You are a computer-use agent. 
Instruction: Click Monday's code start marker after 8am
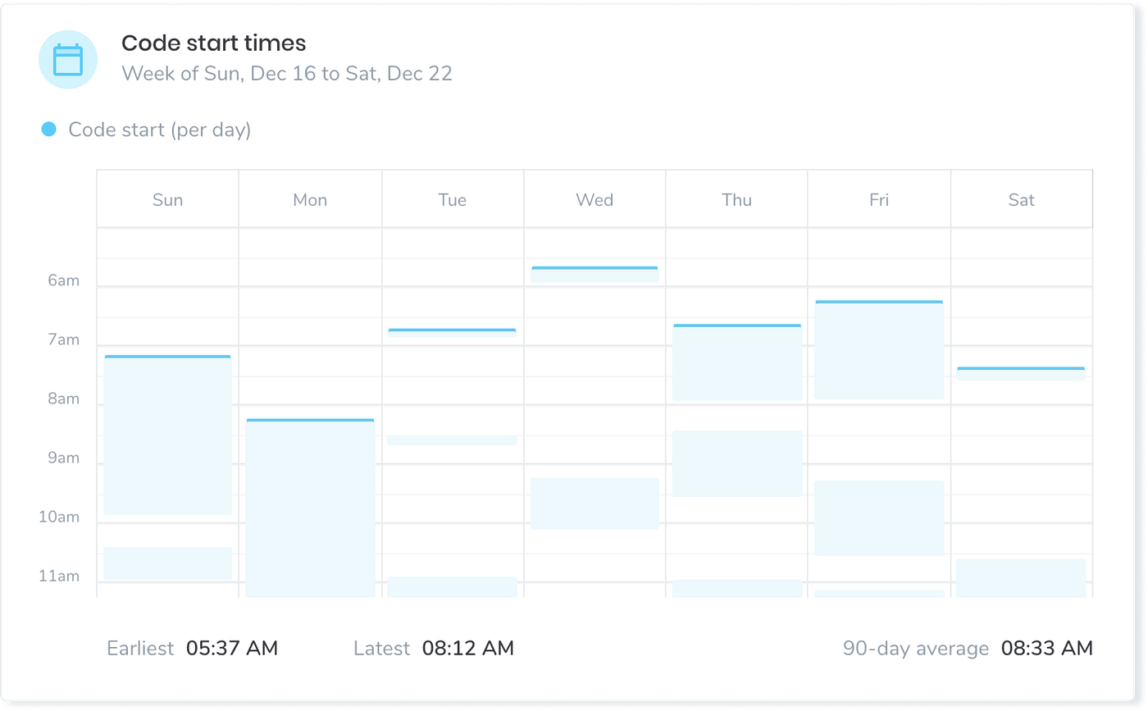click(x=310, y=420)
